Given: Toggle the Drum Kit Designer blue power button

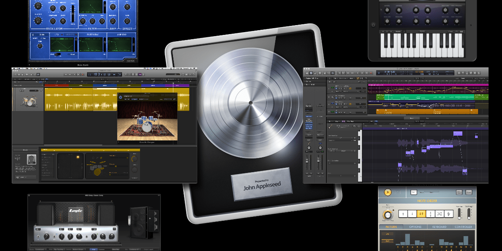Looking at the screenshot, I should pos(120,97).
